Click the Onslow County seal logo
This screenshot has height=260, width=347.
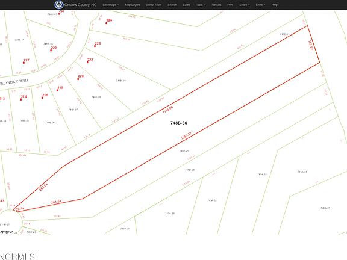[59, 5]
